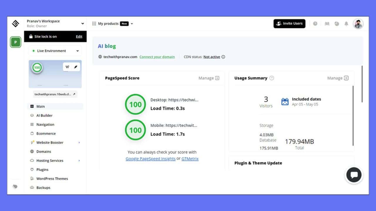Screen dimensions: 376x211
Task: Expand the Website Booster submenu arrow
Action: [x=79, y=142]
